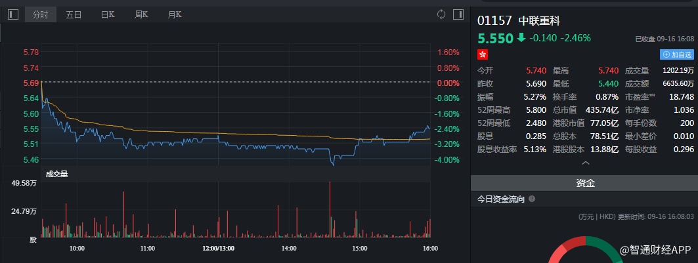
Task: Click the 成交量 volume chart label
Action: tap(56, 174)
